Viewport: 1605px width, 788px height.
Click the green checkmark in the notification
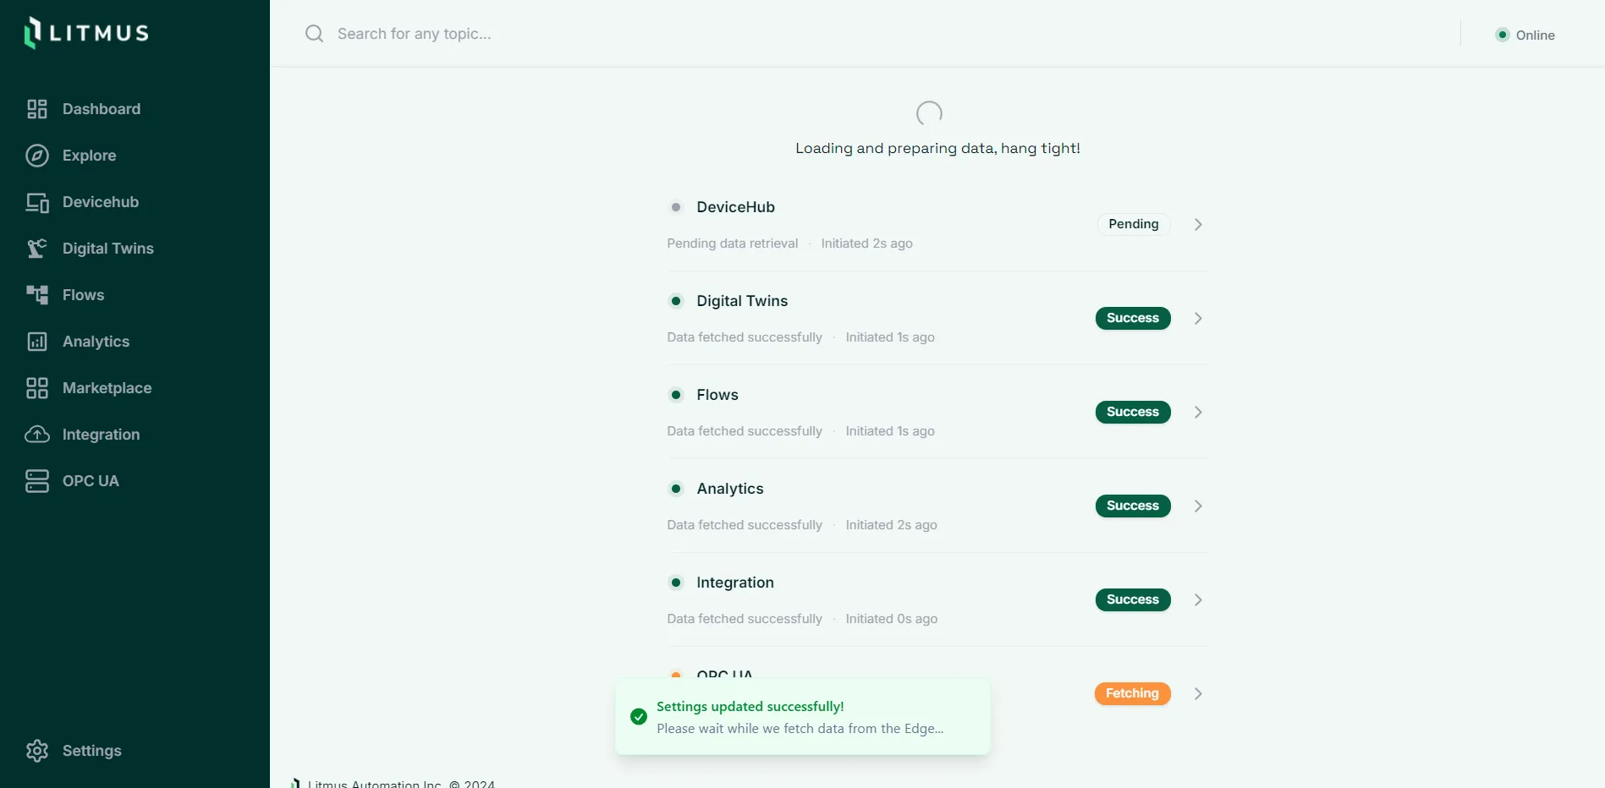pos(639,717)
